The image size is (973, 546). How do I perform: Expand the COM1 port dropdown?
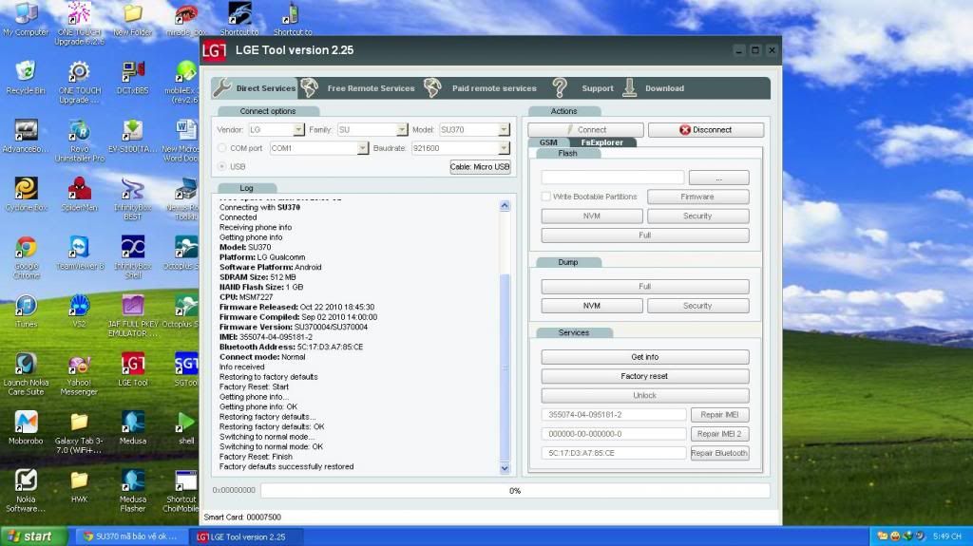[362, 148]
